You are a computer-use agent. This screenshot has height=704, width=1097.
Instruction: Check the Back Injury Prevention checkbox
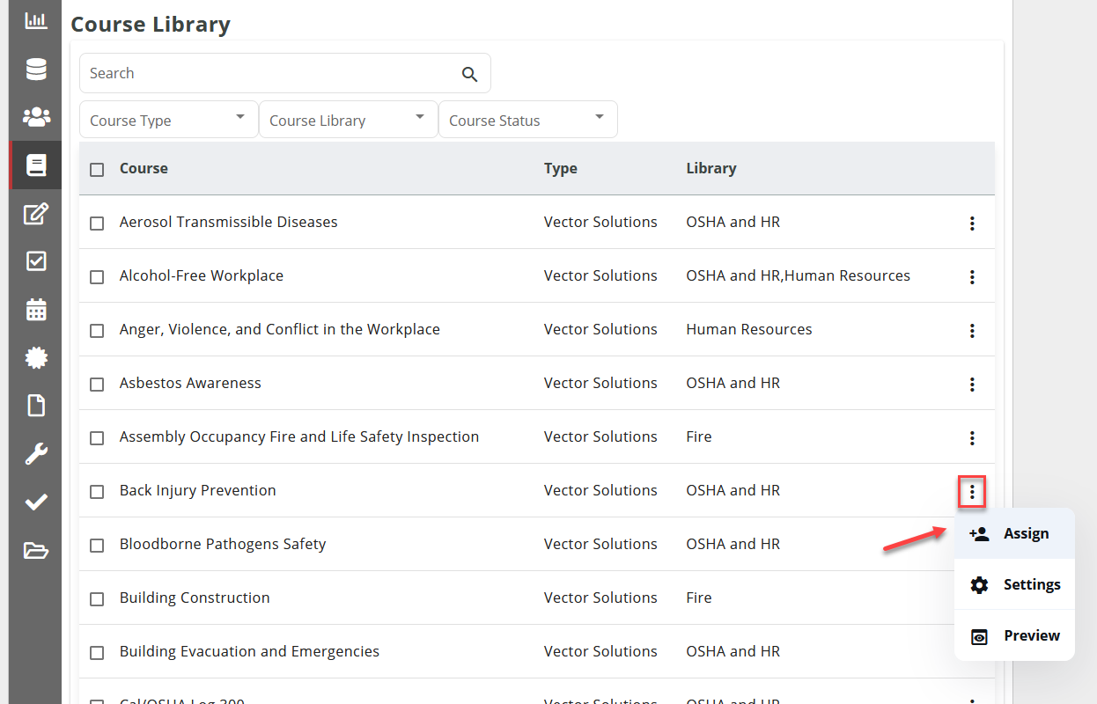[x=97, y=491]
